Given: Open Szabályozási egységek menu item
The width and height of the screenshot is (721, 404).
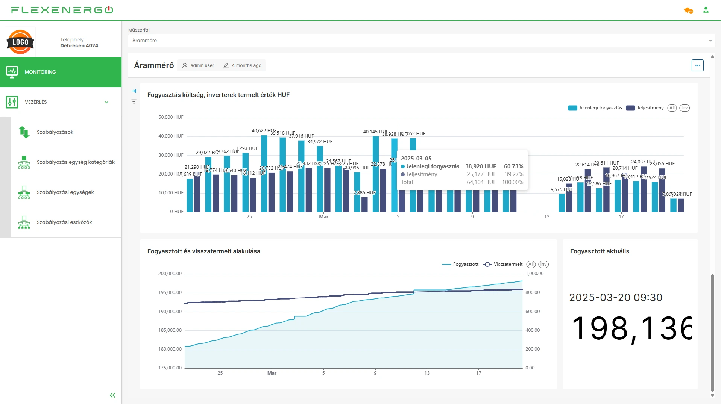Looking at the screenshot, I should [65, 192].
